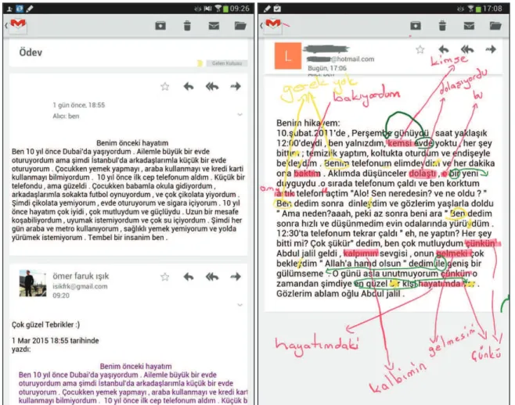
Task: Forward the first Ödev message
Action: [x=236, y=87]
